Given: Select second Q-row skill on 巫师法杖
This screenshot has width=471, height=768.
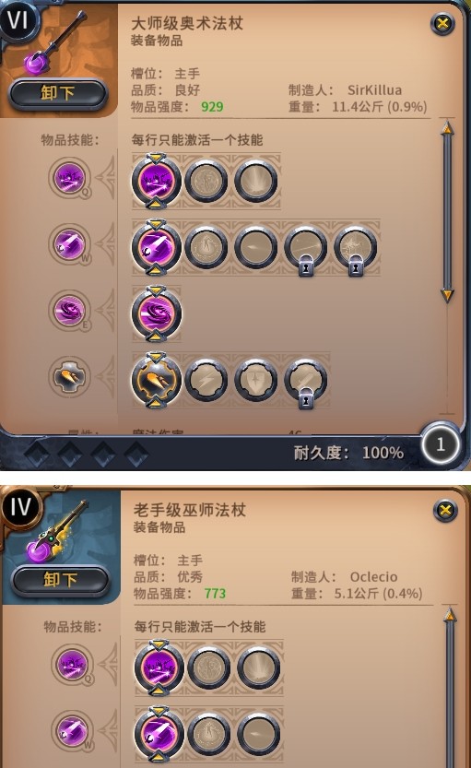Looking at the screenshot, I should [x=209, y=668].
